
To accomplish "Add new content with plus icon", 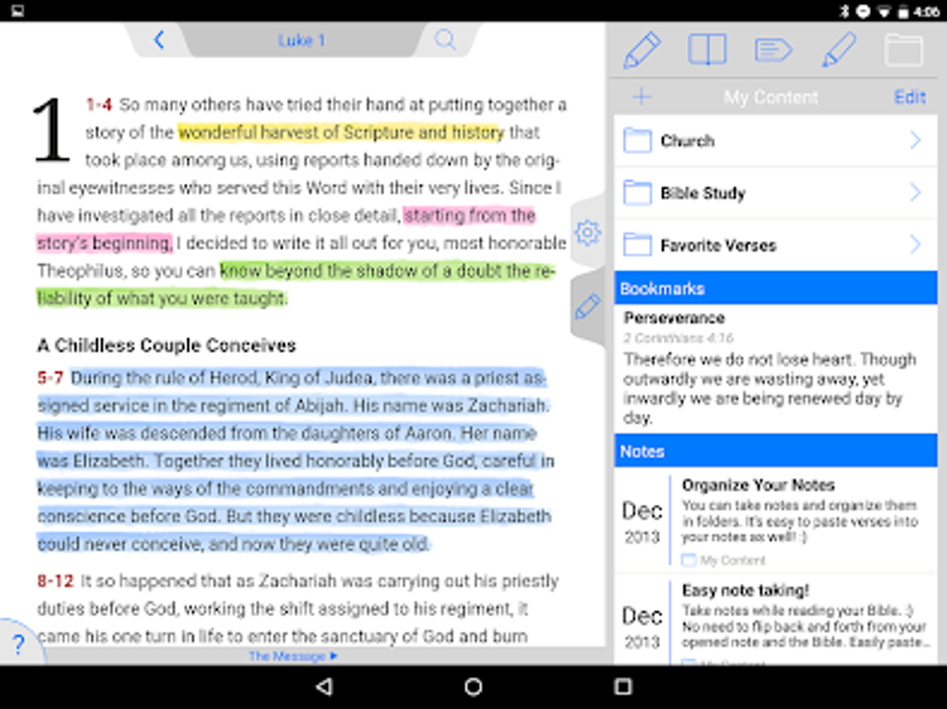I will tap(642, 97).
